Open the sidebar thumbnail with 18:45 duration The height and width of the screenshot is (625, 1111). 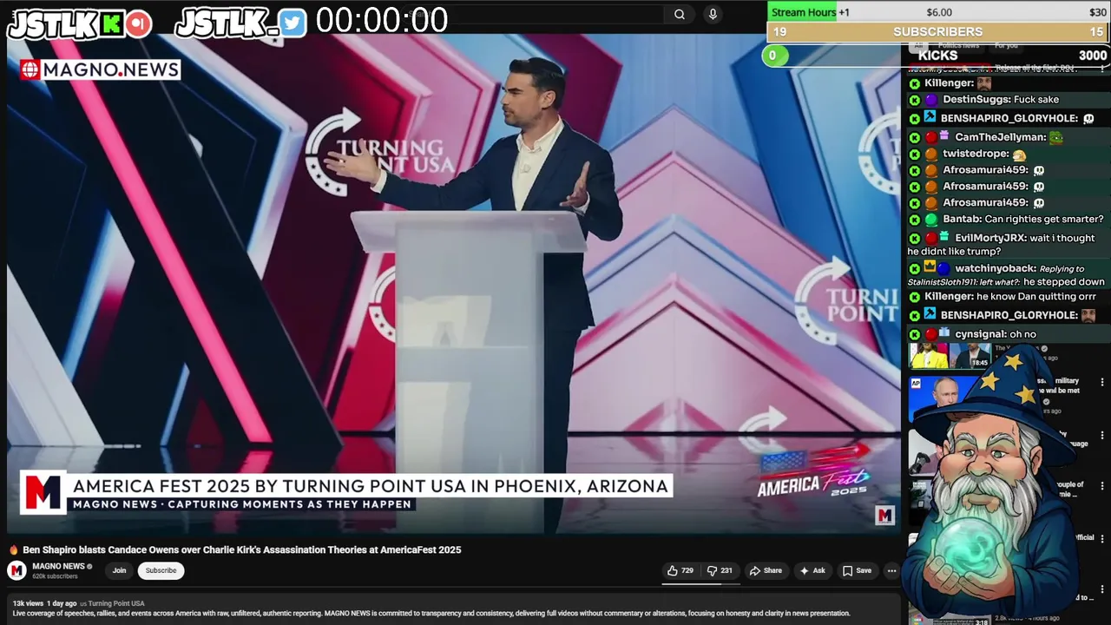[x=950, y=356]
